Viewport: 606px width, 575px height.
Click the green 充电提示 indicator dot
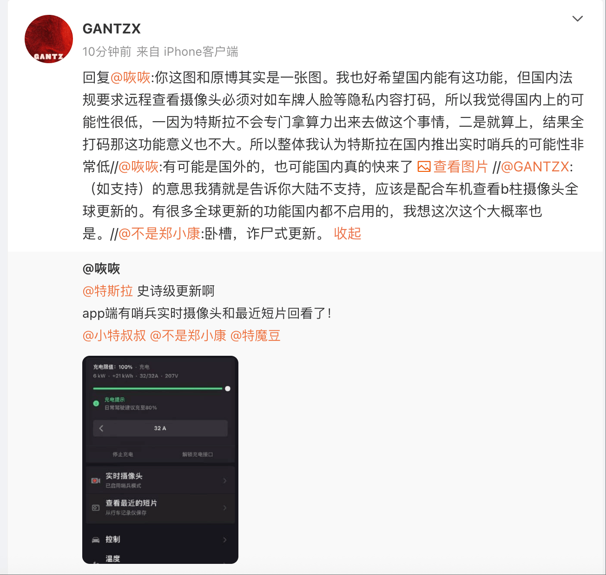pos(96,404)
